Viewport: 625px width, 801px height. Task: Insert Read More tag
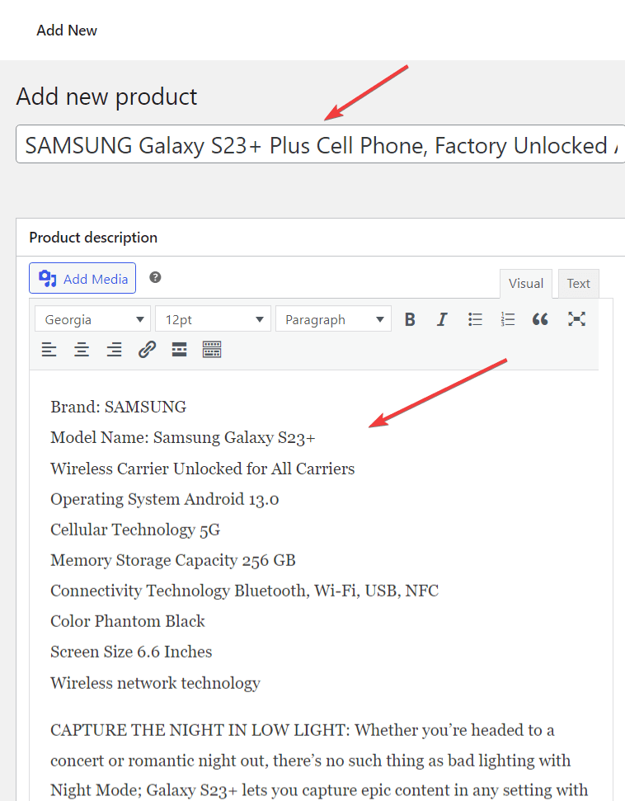point(179,350)
